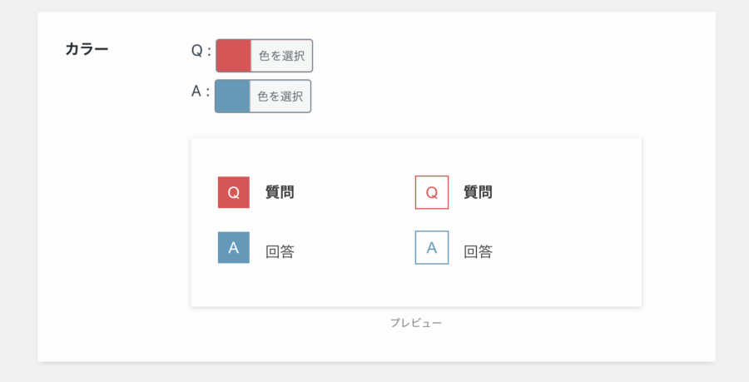Click the プレビュー caption
Screen dimensions: 749x382
click(x=416, y=323)
